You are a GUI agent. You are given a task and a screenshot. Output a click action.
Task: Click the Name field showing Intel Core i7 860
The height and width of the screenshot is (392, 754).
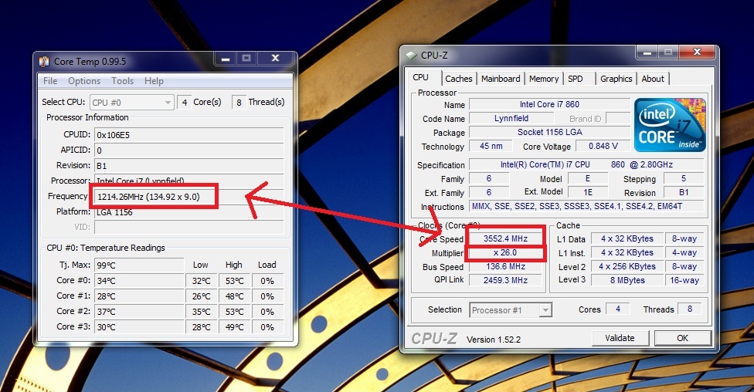point(549,104)
